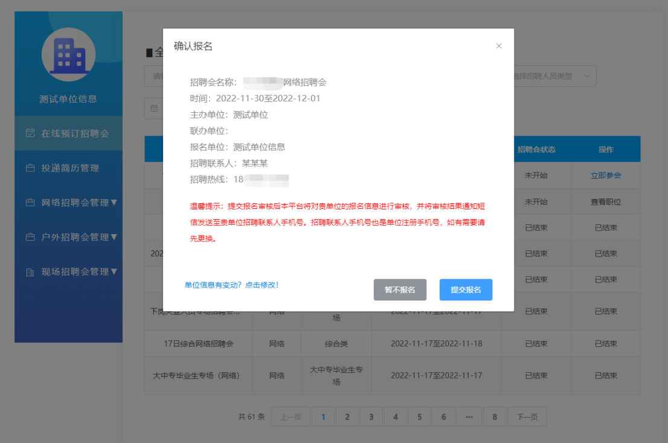This screenshot has height=443, width=668.
Task: Decline registration with 暂不报名 button
Action: tap(399, 290)
